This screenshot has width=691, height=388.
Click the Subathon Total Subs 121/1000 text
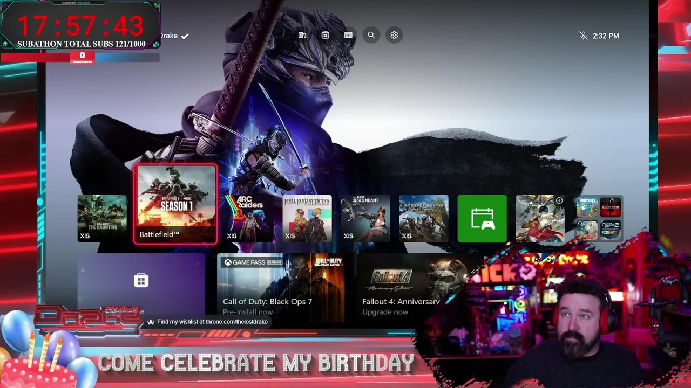(x=81, y=44)
